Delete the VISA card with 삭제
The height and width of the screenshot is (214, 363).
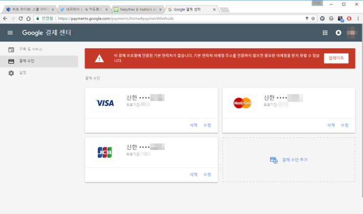[193, 125]
